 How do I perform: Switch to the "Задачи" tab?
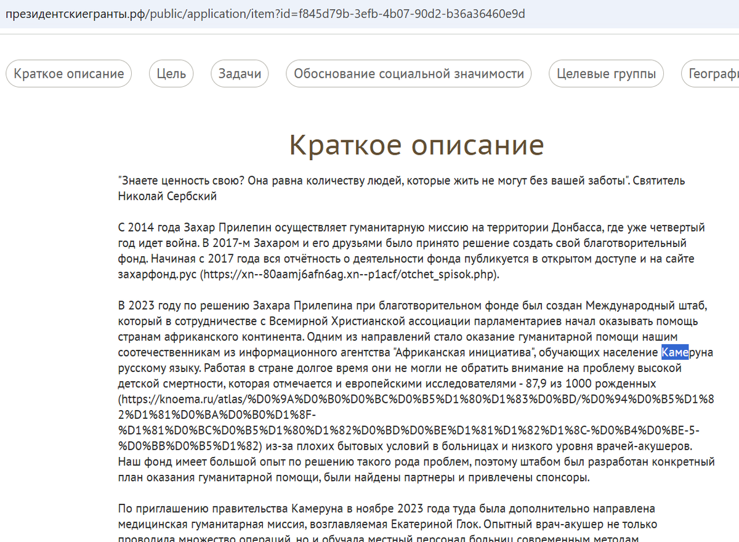point(239,73)
